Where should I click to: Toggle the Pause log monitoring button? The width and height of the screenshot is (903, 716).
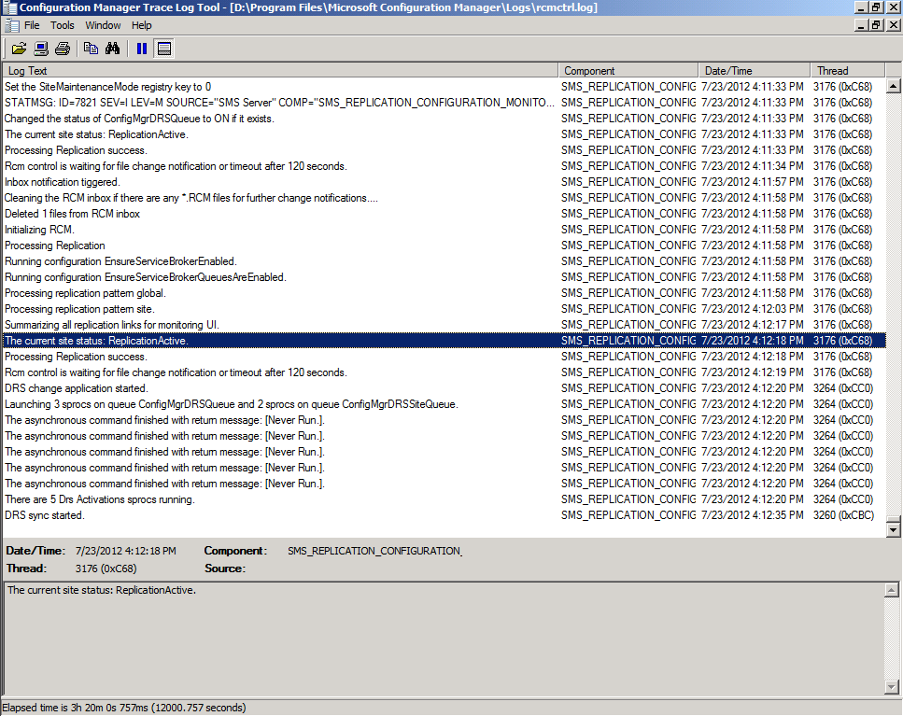coord(142,49)
